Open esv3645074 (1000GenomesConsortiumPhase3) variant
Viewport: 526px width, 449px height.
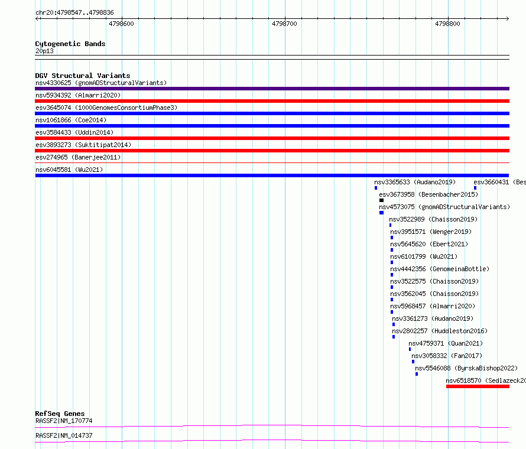272,113
